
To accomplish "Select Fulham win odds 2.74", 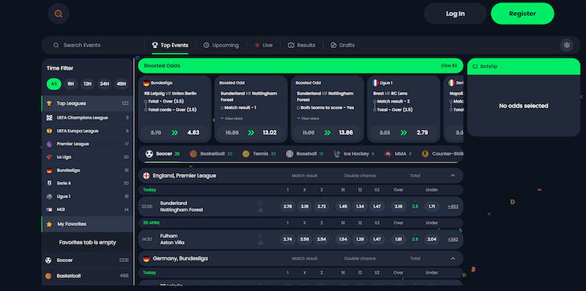I will tap(287, 239).
